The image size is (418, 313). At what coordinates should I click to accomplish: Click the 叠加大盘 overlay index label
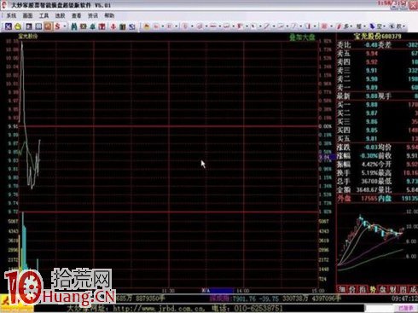[x=302, y=38]
